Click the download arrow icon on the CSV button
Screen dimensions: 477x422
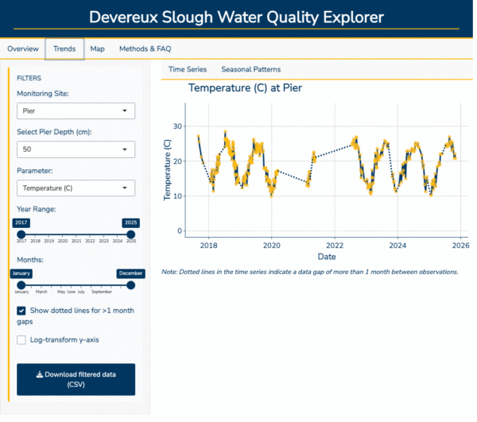39,374
